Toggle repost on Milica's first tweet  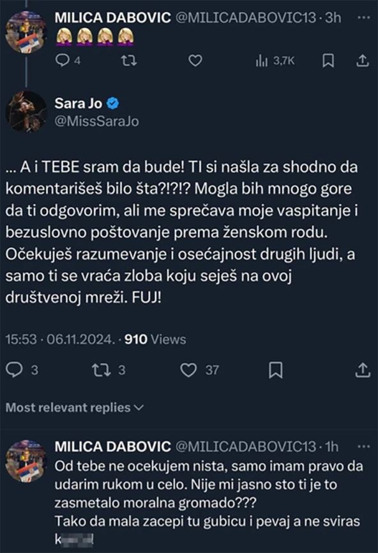tap(130, 62)
